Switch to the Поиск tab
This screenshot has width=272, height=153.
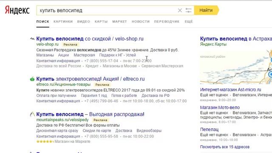pos(42,22)
